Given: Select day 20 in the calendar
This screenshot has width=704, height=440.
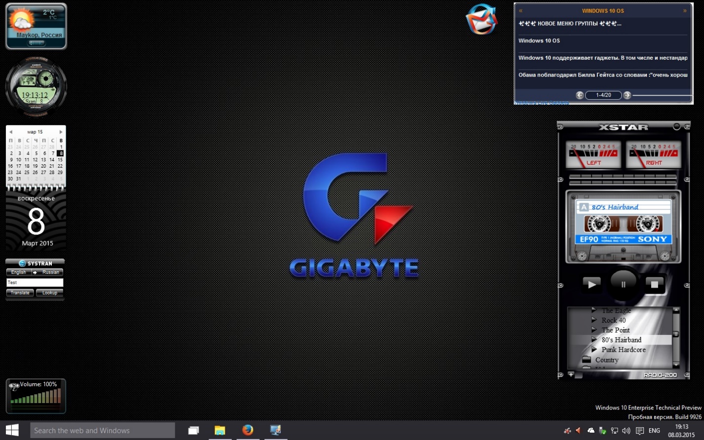Looking at the screenshot, I should tap(43, 166).
